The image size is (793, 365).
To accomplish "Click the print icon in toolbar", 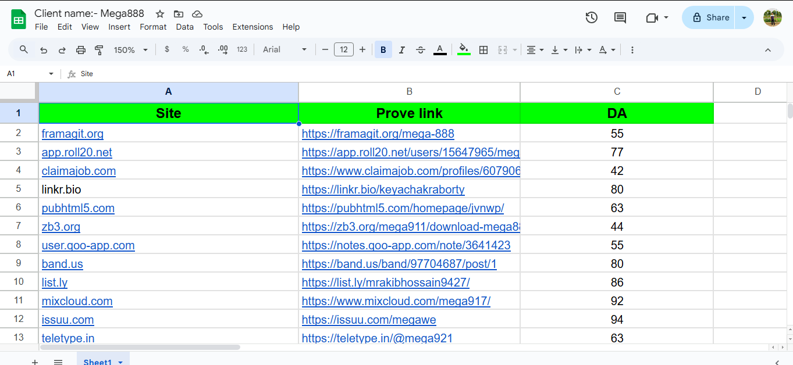I will pos(81,50).
